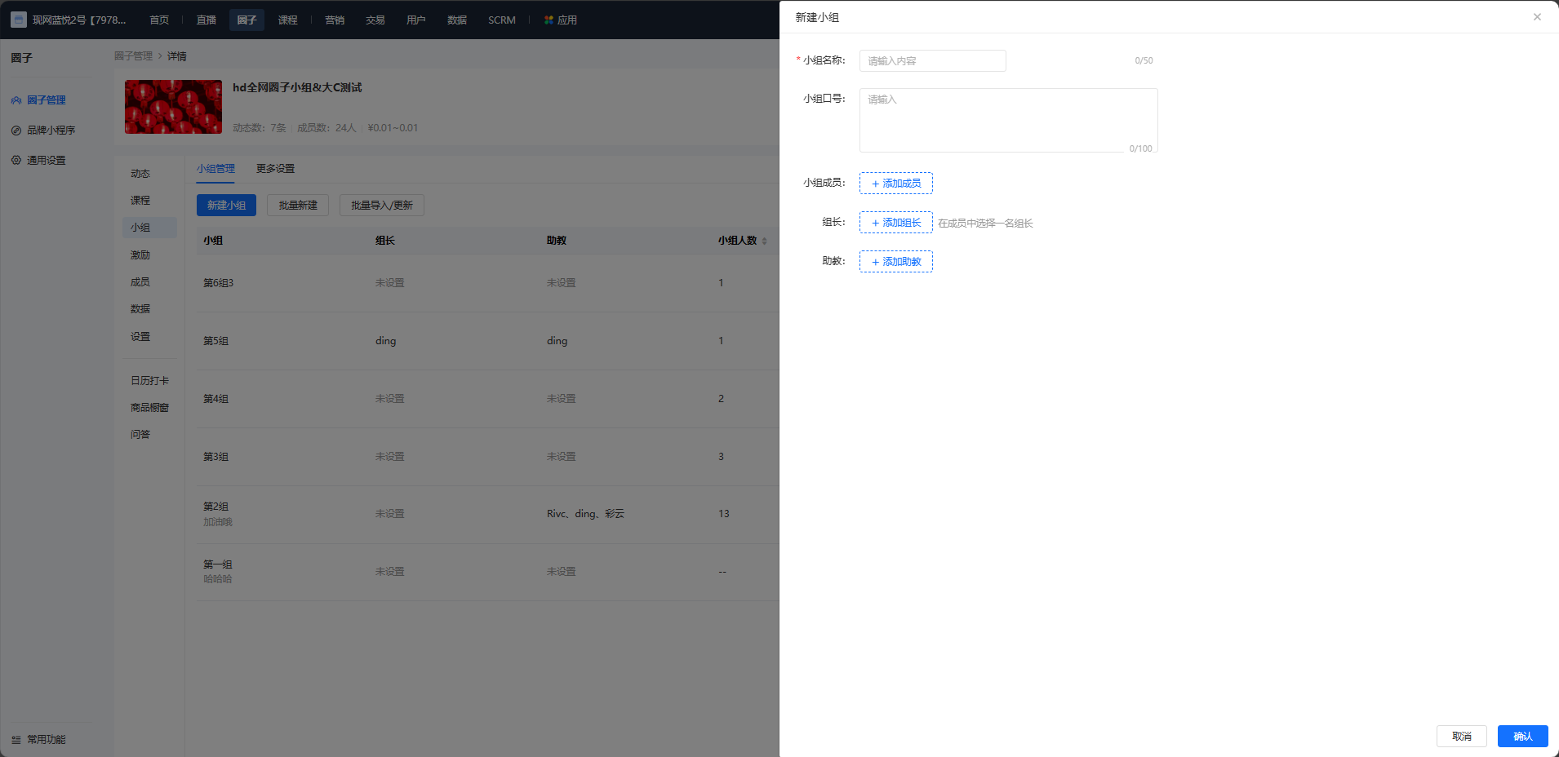Click the 添加助教 button
The height and width of the screenshot is (757, 1559).
coord(896,262)
